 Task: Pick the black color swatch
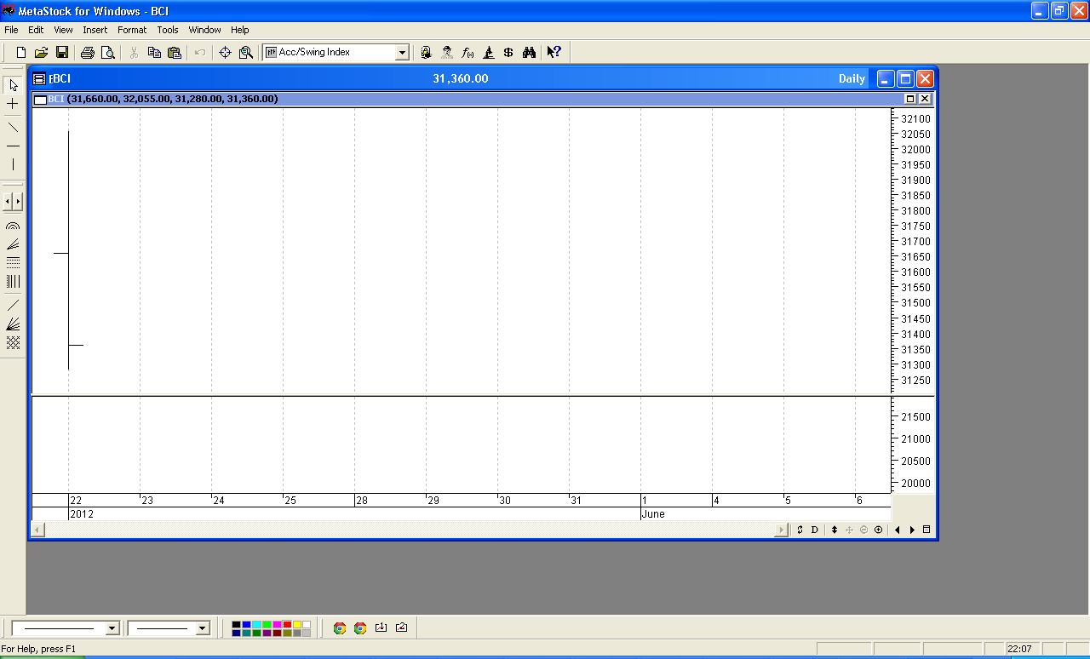(237, 624)
